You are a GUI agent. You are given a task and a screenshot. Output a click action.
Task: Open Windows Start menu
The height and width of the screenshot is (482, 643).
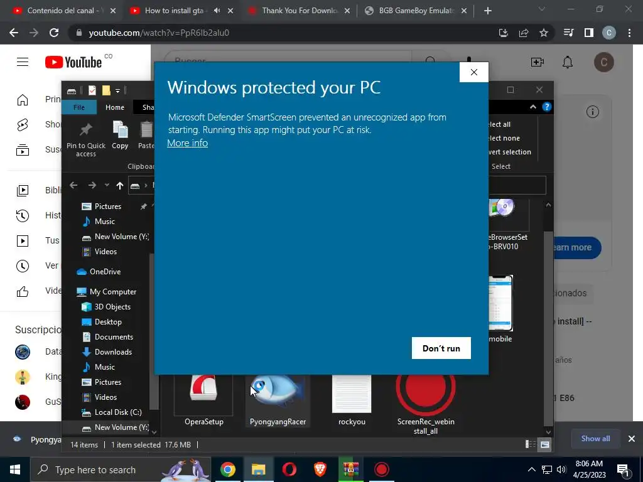click(15, 469)
